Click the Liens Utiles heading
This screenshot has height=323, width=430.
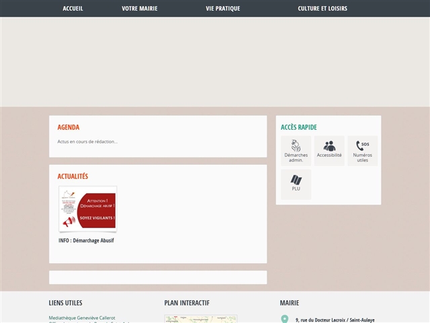pos(66,303)
